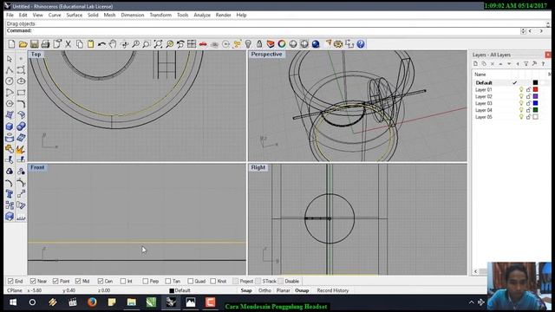Select the Box solid tool
This screenshot has width=555, height=312.
(10, 127)
